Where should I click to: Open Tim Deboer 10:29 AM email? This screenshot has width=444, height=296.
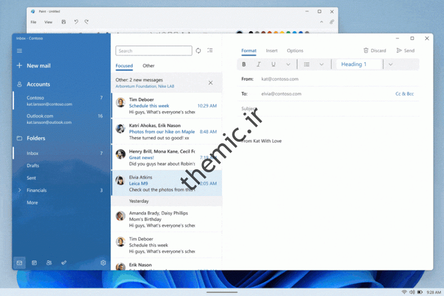click(x=167, y=106)
